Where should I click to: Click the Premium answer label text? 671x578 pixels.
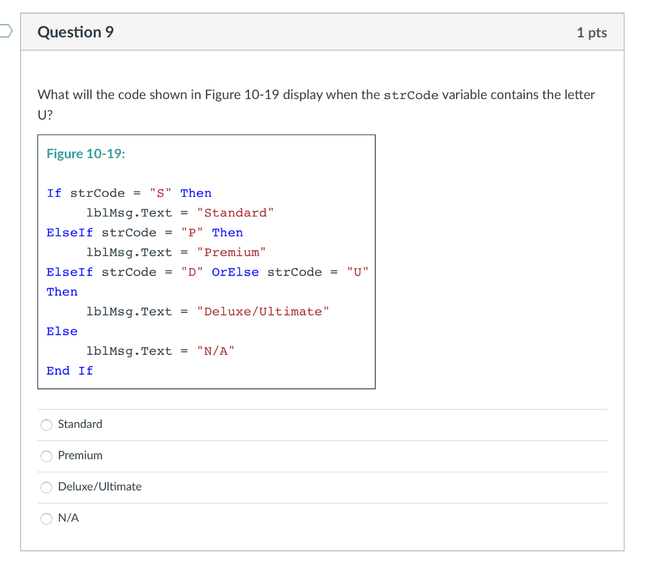pyautogui.click(x=79, y=455)
